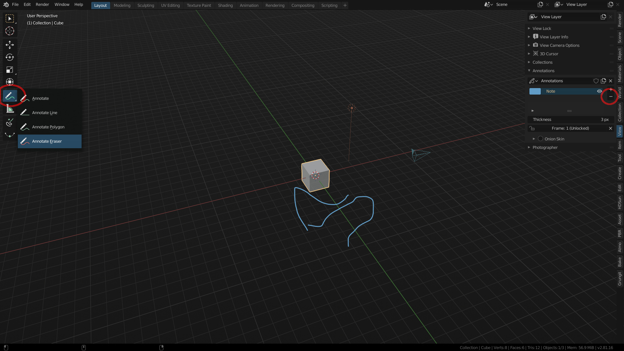Viewport: 624px width, 351px height.
Task: Choose Annotate Eraser from the tool menu
Action: [46, 141]
